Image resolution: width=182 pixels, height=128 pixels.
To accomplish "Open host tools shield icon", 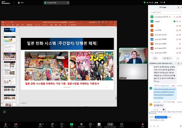I will [x=81, y=124].
